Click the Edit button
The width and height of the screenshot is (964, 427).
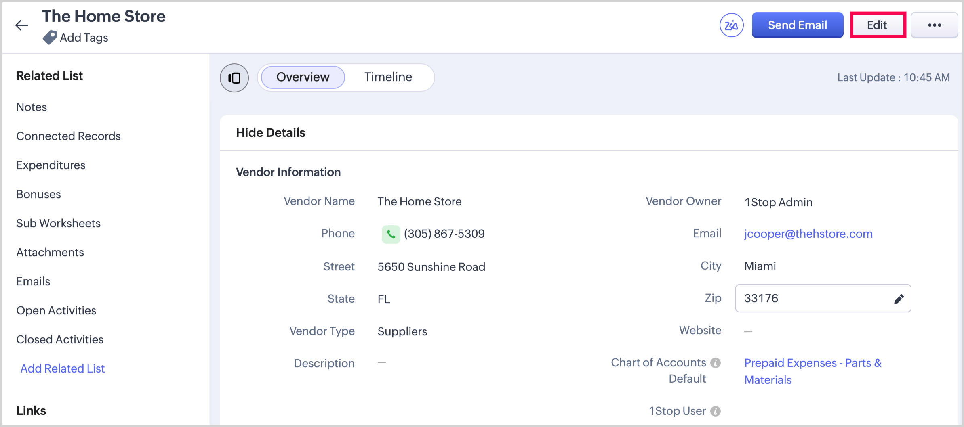pos(878,25)
